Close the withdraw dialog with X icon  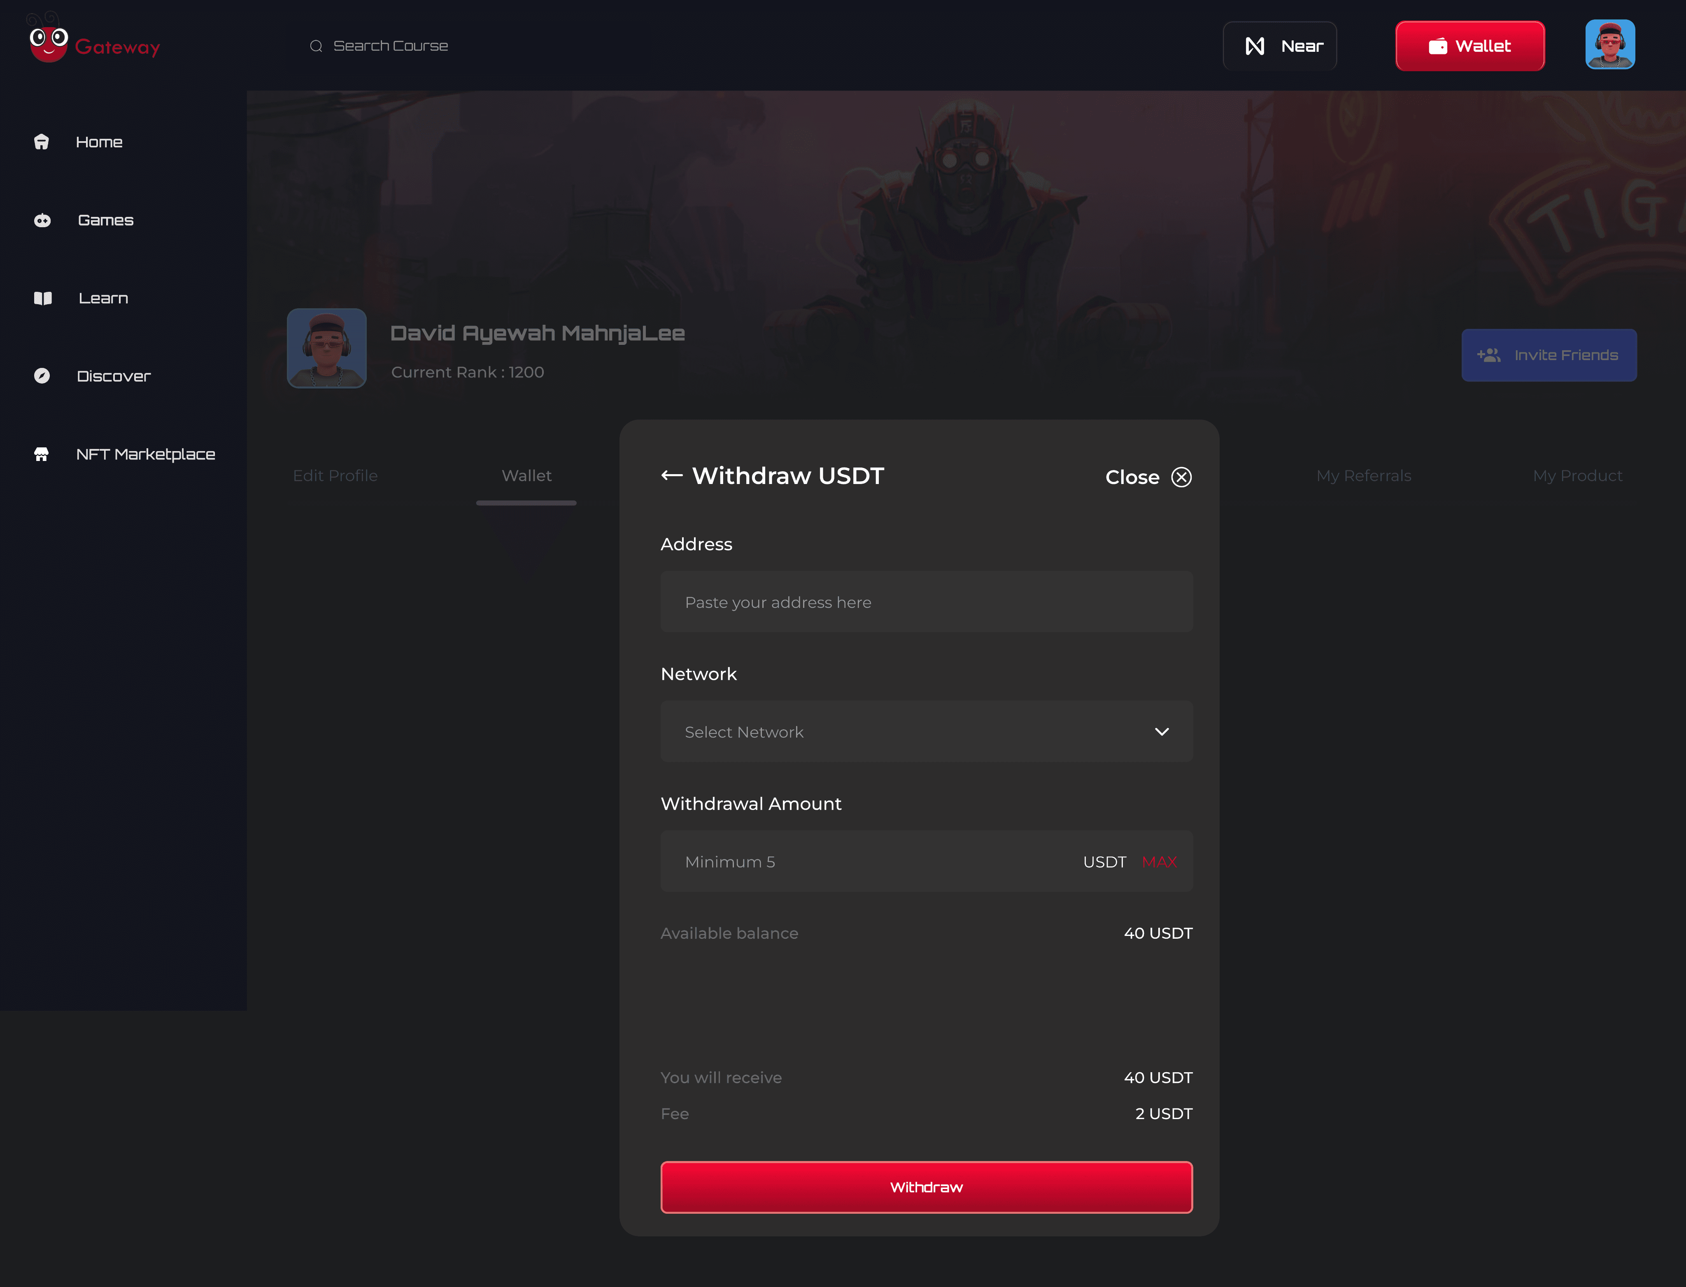(x=1181, y=477)
